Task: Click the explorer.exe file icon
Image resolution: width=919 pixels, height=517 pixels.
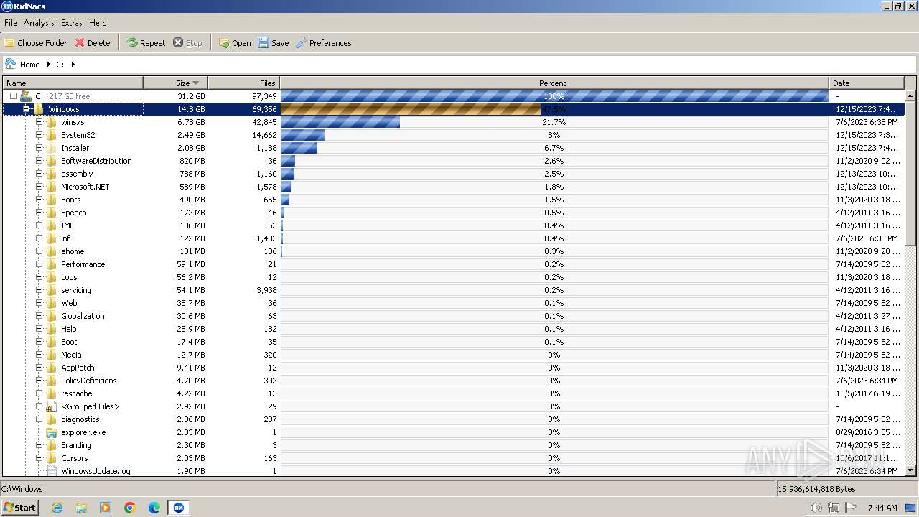Action: coord(51,432)
